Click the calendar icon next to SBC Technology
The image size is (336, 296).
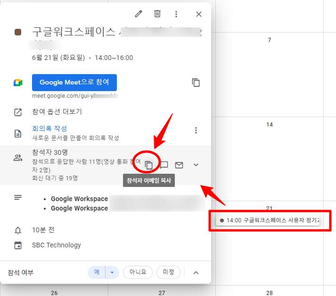click(x=18, y=245)
